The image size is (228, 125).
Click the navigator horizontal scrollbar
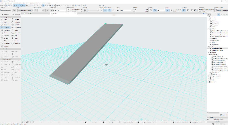coord(214,113)
